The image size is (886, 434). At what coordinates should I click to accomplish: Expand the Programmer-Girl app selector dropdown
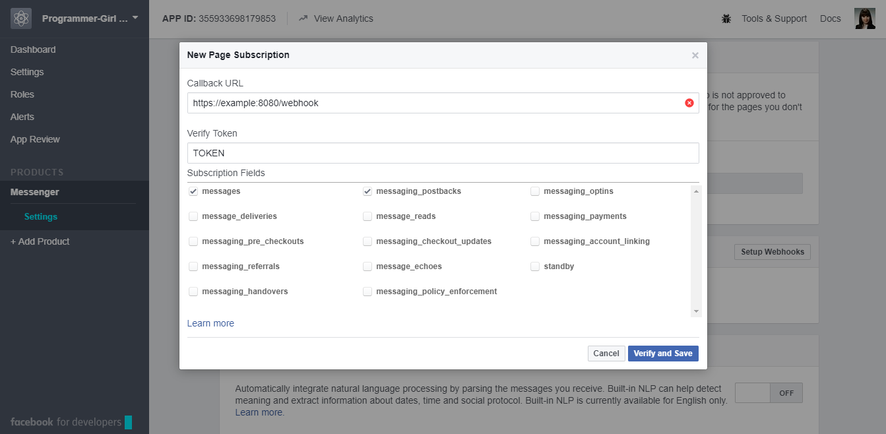click(x=135, y=18)
